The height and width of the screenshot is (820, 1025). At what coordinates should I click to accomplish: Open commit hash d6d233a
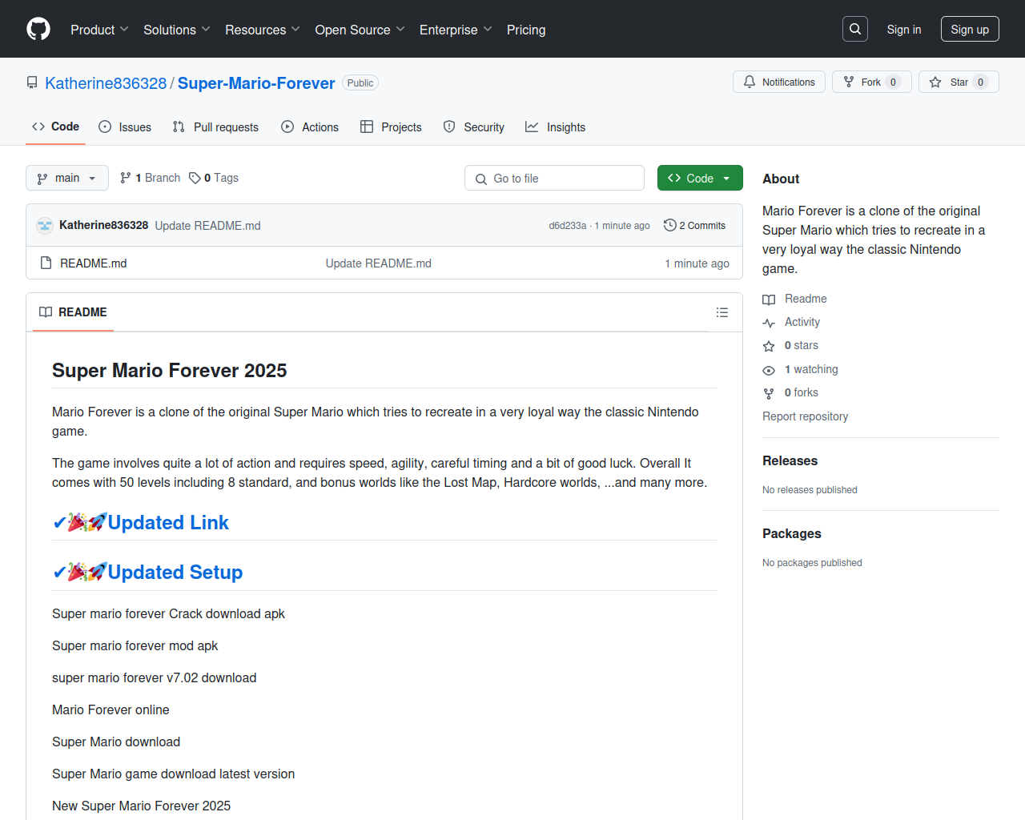[x=568, y=226]
